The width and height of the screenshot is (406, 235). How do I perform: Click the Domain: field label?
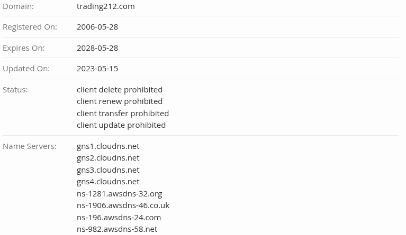coord(19,6)
